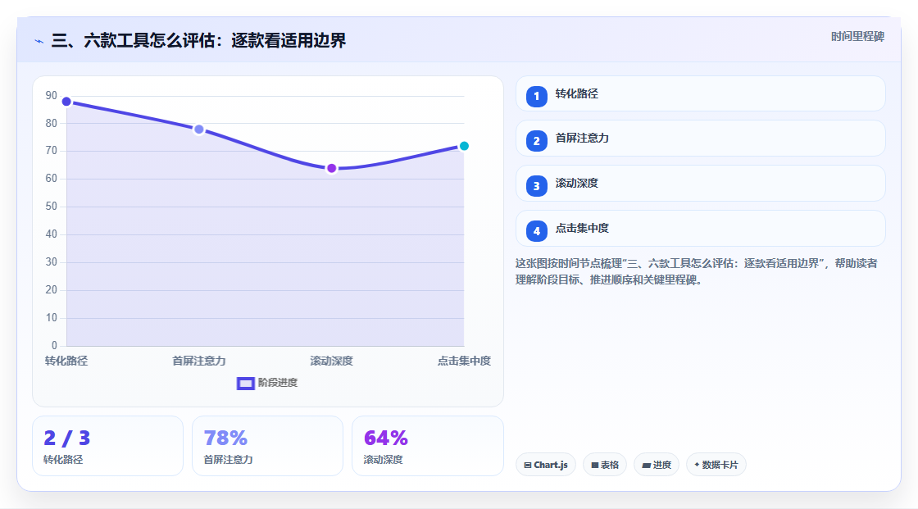Click the numbered badge 1 for 转化路径
918x509 pixels.
(536, 96)
